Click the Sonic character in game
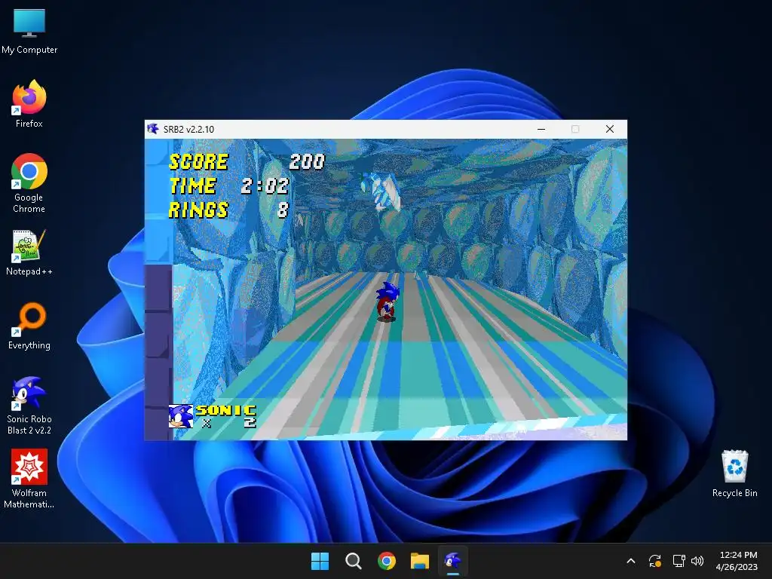Viewport: 772px width, 579px height. pos(387,302)
